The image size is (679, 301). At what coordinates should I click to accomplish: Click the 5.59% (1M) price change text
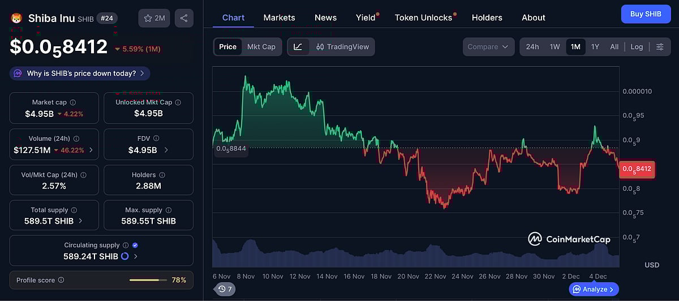(x=137, y=49)
